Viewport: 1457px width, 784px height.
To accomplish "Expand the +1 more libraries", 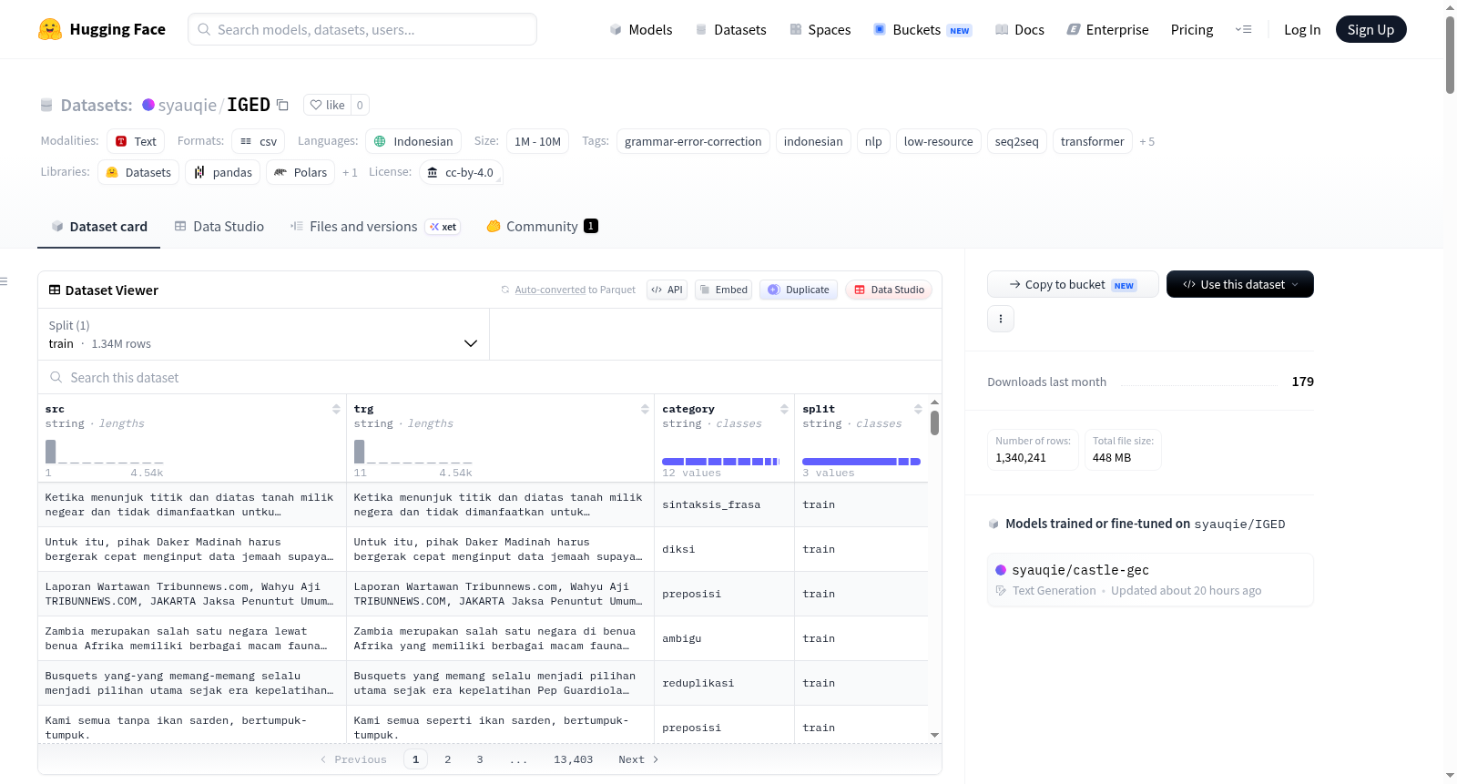I will [350, 173].
